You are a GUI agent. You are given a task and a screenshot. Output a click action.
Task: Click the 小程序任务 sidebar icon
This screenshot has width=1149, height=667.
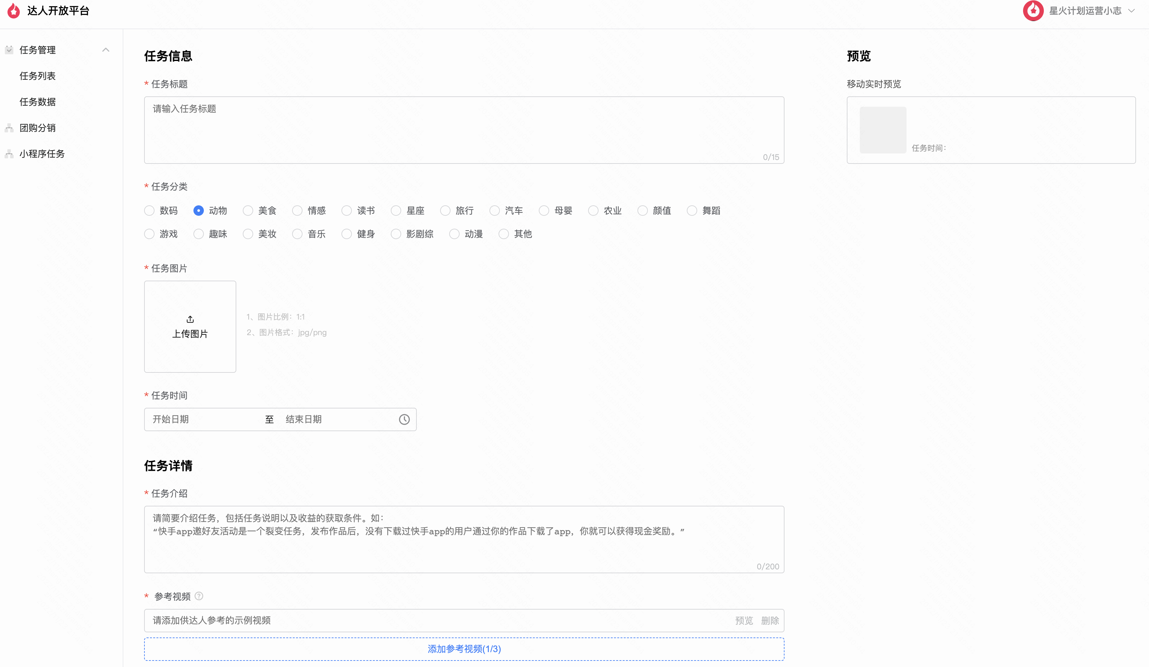click(9, 153)
